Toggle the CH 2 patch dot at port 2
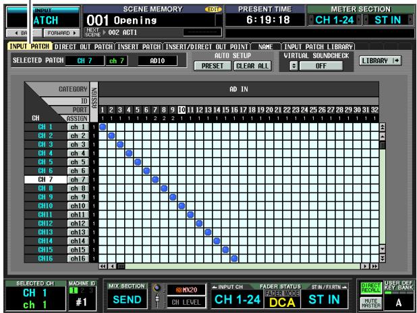 point(111,136)
